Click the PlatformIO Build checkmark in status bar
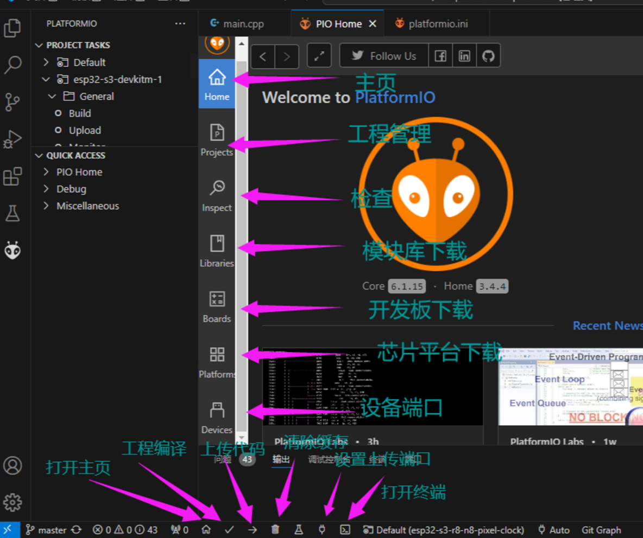Screen dimensions: 643x538 [x=229, y=530]
